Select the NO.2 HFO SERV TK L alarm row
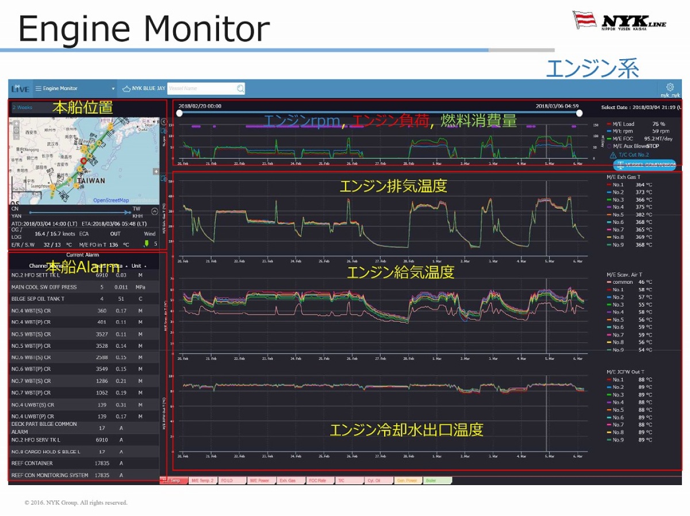Image resolution: width=690 pixels, height=516 pixels. 85,440
